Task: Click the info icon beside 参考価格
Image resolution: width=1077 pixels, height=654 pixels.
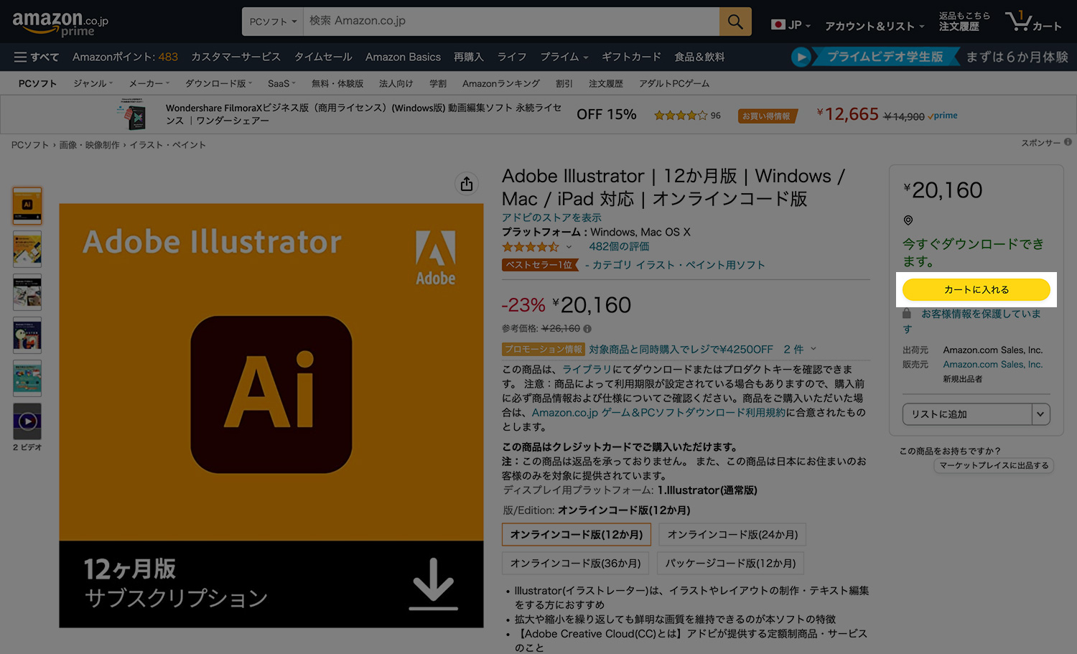Action: pyautogui.click(x=587, y=329)
